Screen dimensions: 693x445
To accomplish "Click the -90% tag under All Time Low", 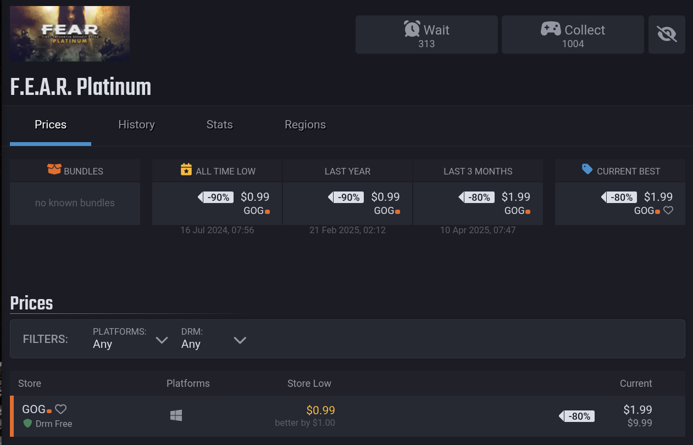I will [x=216, y=197].
